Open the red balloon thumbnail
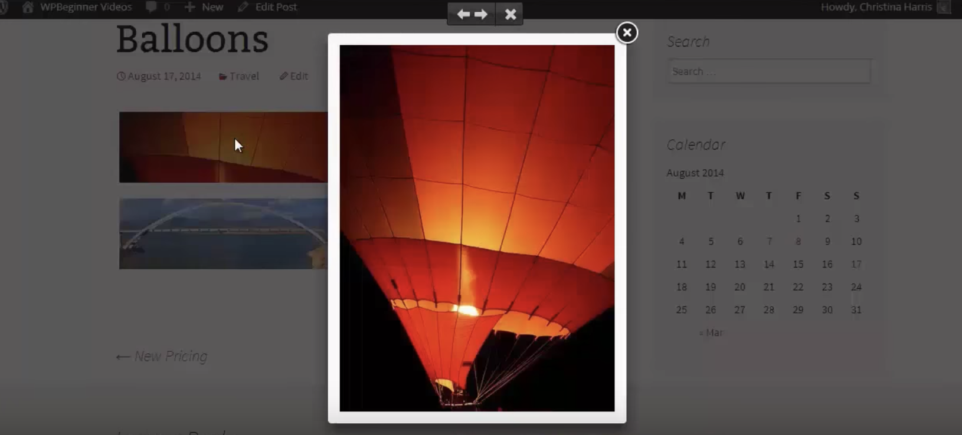The width and height of the screenshot is (962, 435). 223,147
